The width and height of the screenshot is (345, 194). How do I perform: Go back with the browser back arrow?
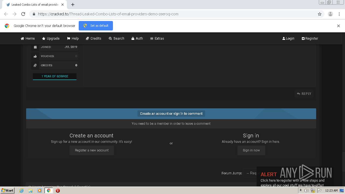pos(6,14)
